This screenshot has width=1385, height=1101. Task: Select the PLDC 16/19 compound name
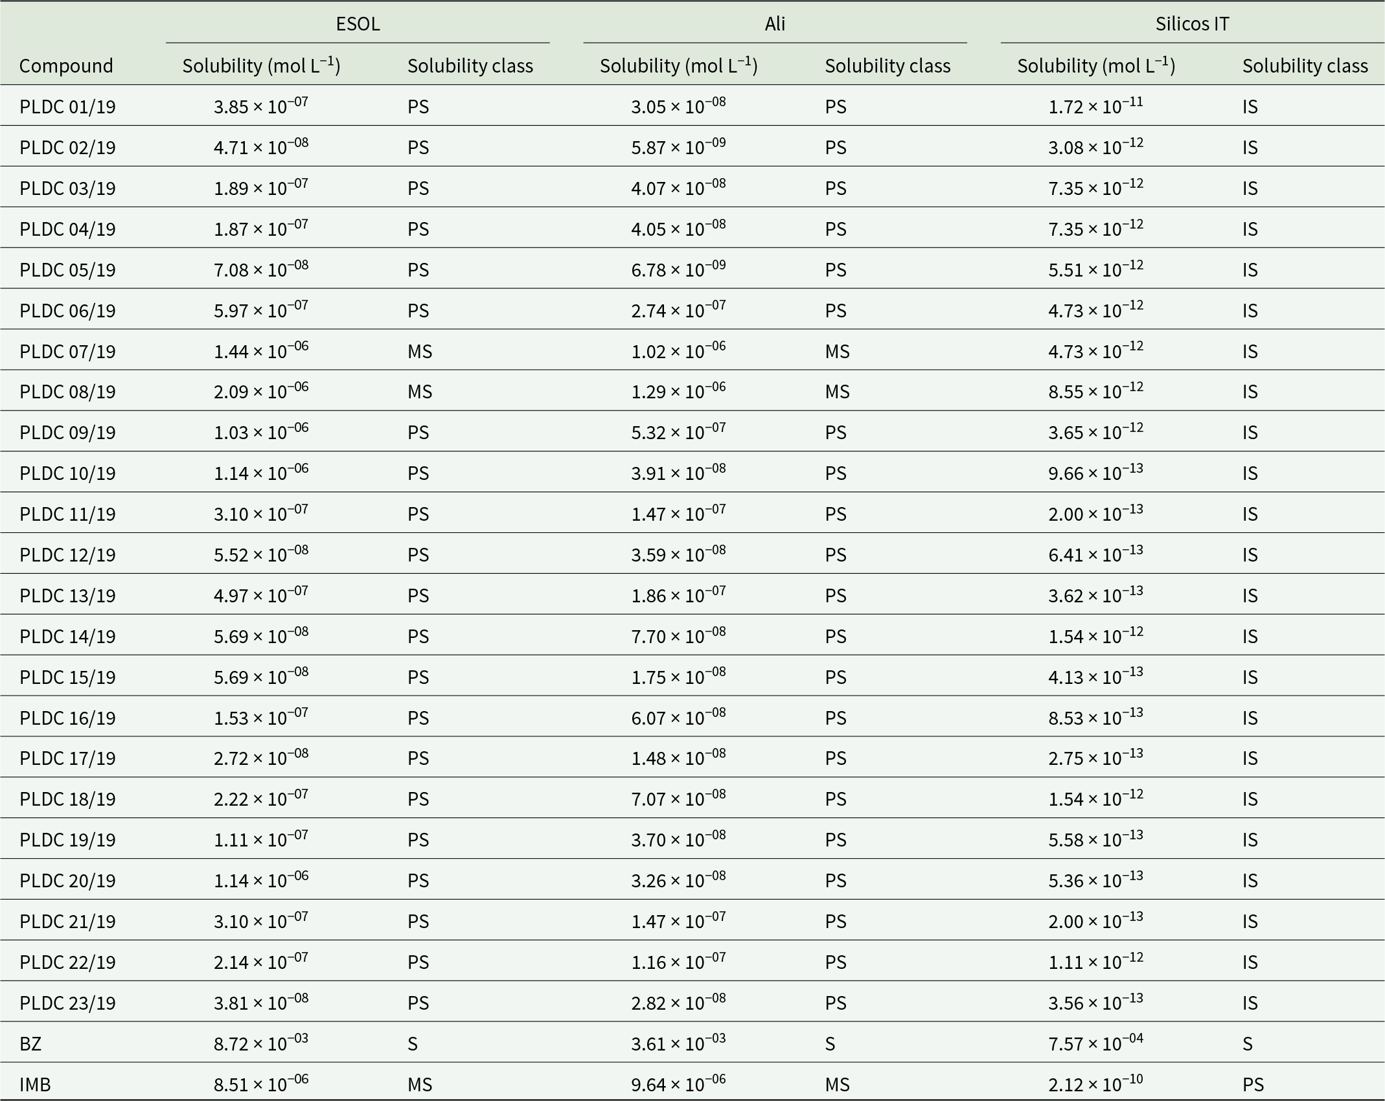(67, 718)
